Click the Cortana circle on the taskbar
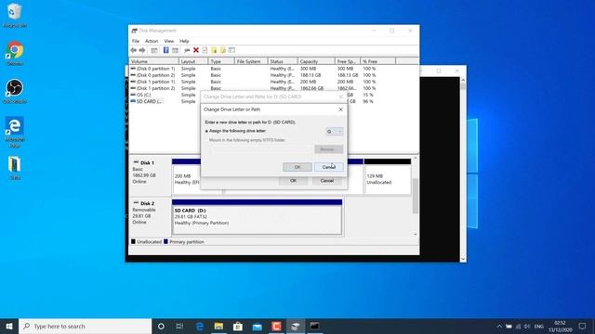The image size is (595, 334). [161, 326]
